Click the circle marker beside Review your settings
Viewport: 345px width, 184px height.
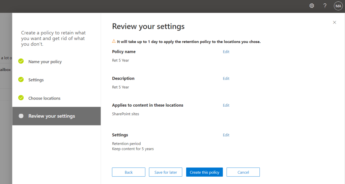pyautogui.click(x=21, y=116)
